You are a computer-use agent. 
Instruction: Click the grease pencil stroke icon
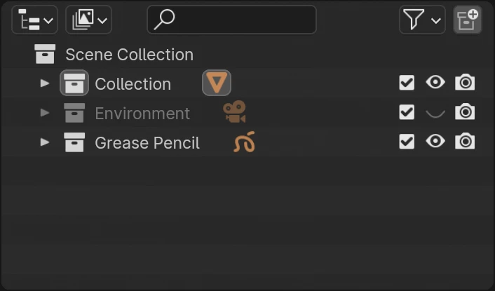point(244,143)
